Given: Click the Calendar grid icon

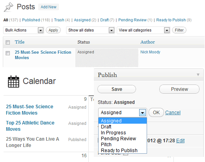Looking at the screenshot, I should pos(13,81).
